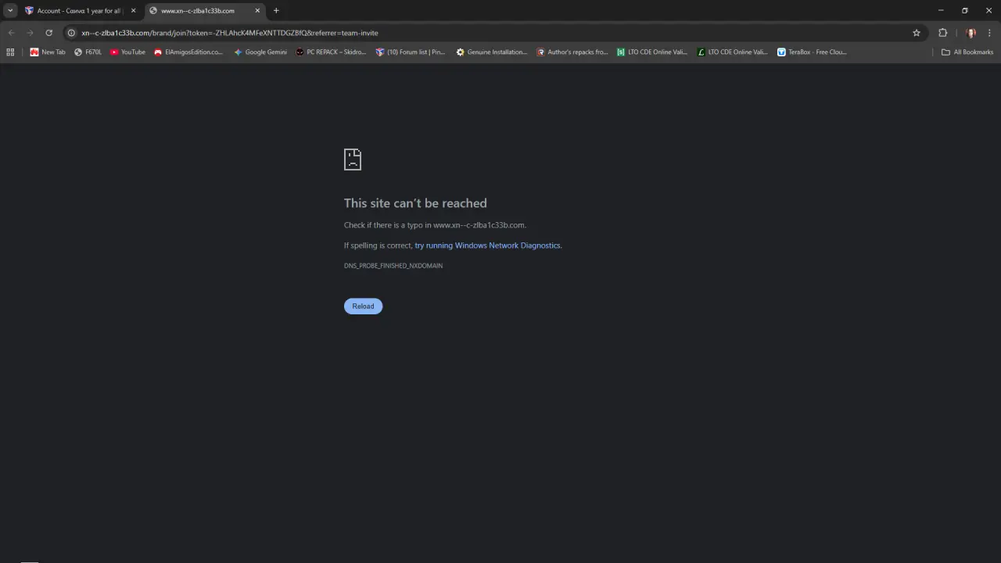
Task: Reload the page using the toolbar refresh icon
Action: click(48, 33)
